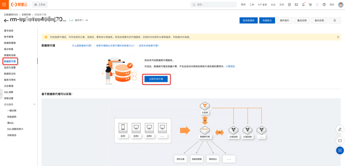Click the 立即开启代理 button
The image size is (345, 166).
click(156, 79)
